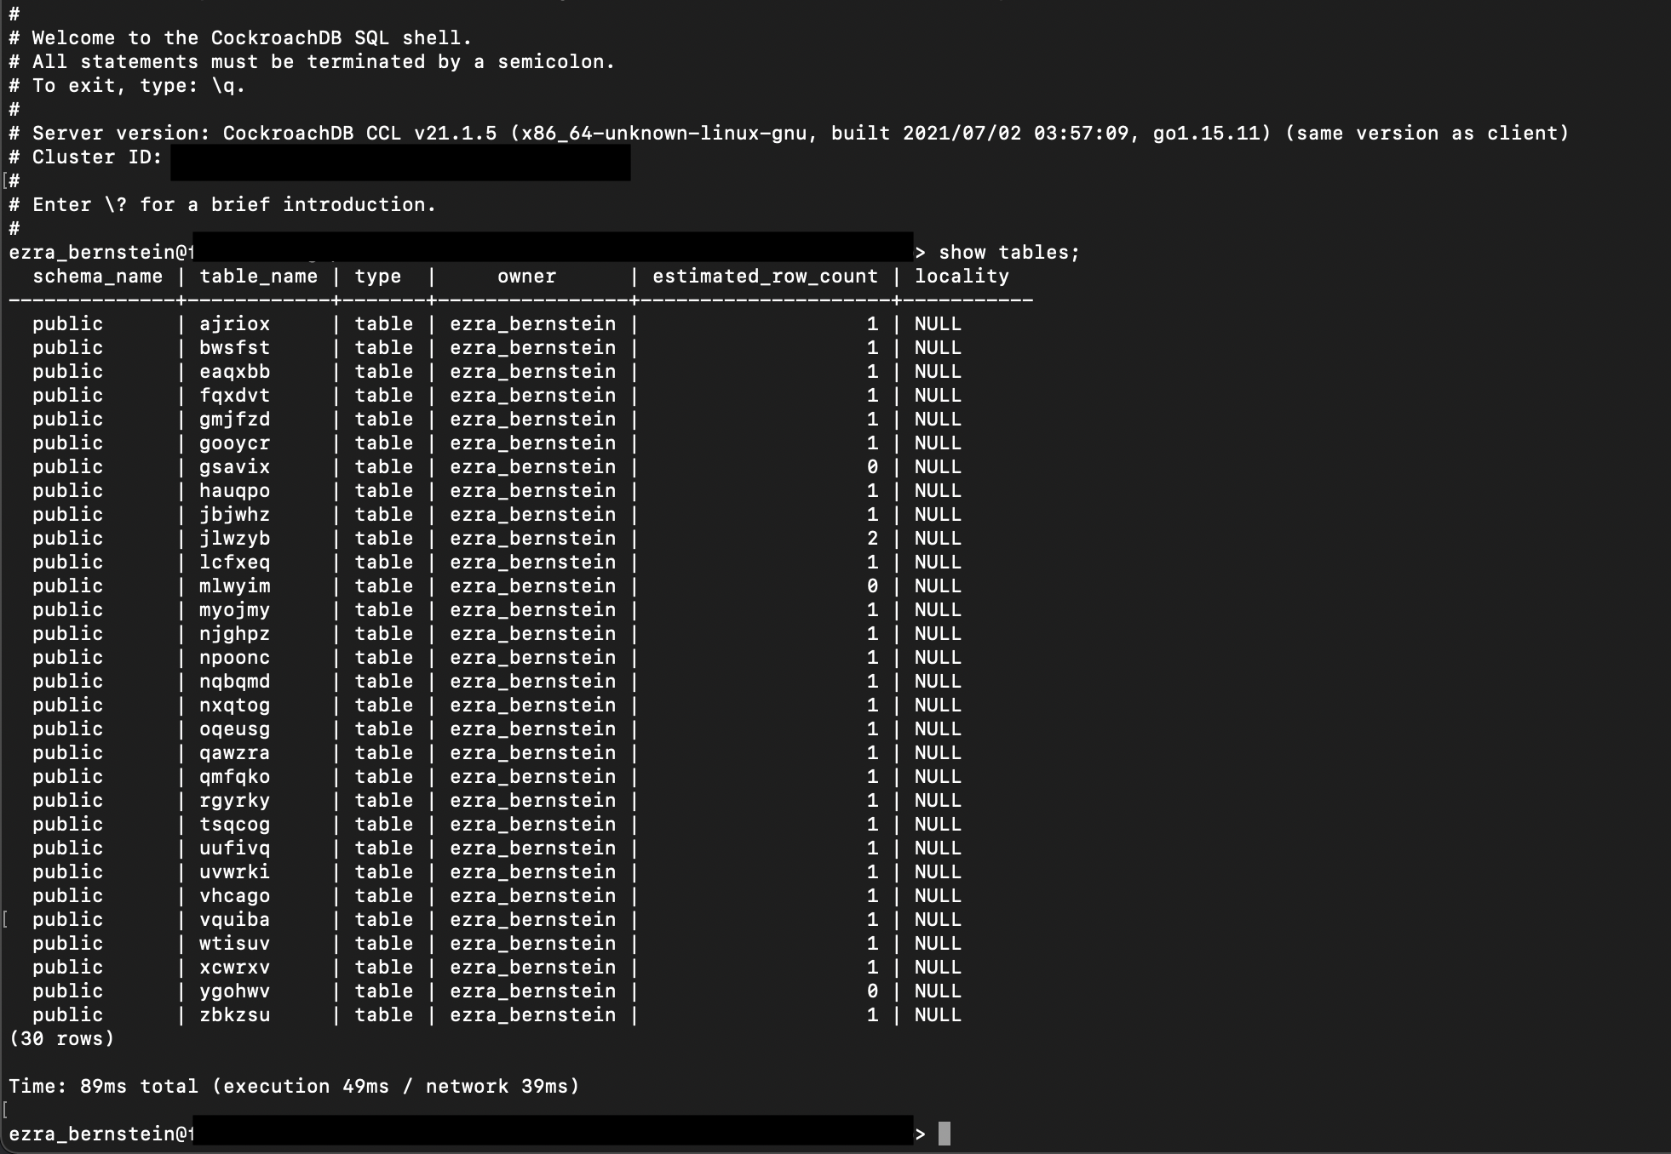Click the redacted Cluster ID block

pyautogui.click(x=400, y=162)
